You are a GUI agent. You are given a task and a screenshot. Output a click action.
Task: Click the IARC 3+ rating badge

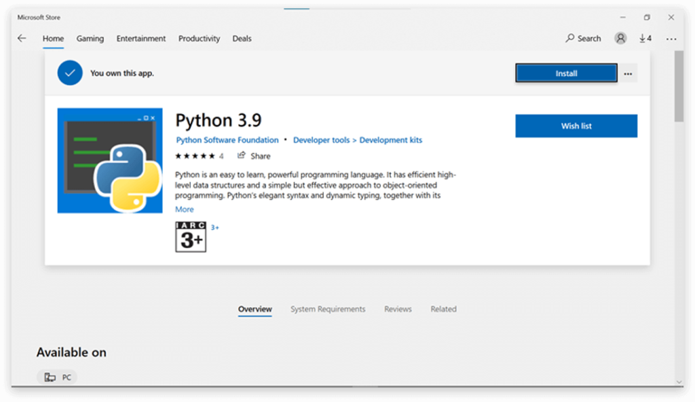pos(191,237)
